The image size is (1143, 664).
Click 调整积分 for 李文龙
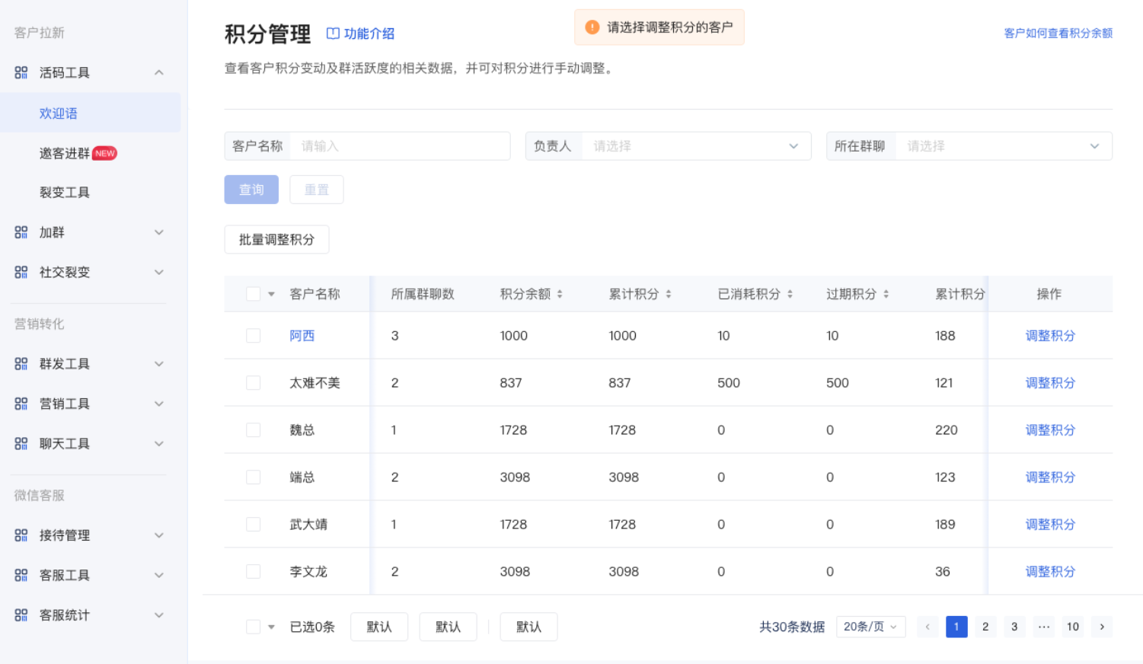coord(1050,572)
